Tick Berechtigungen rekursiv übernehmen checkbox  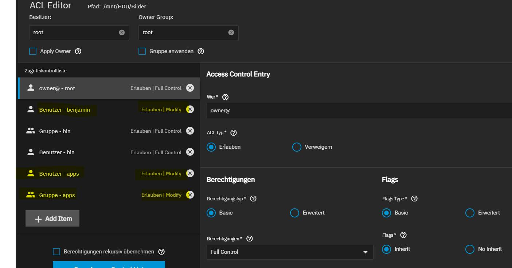point(56,252)
